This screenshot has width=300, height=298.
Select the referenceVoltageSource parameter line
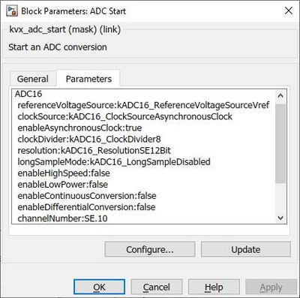143,105
